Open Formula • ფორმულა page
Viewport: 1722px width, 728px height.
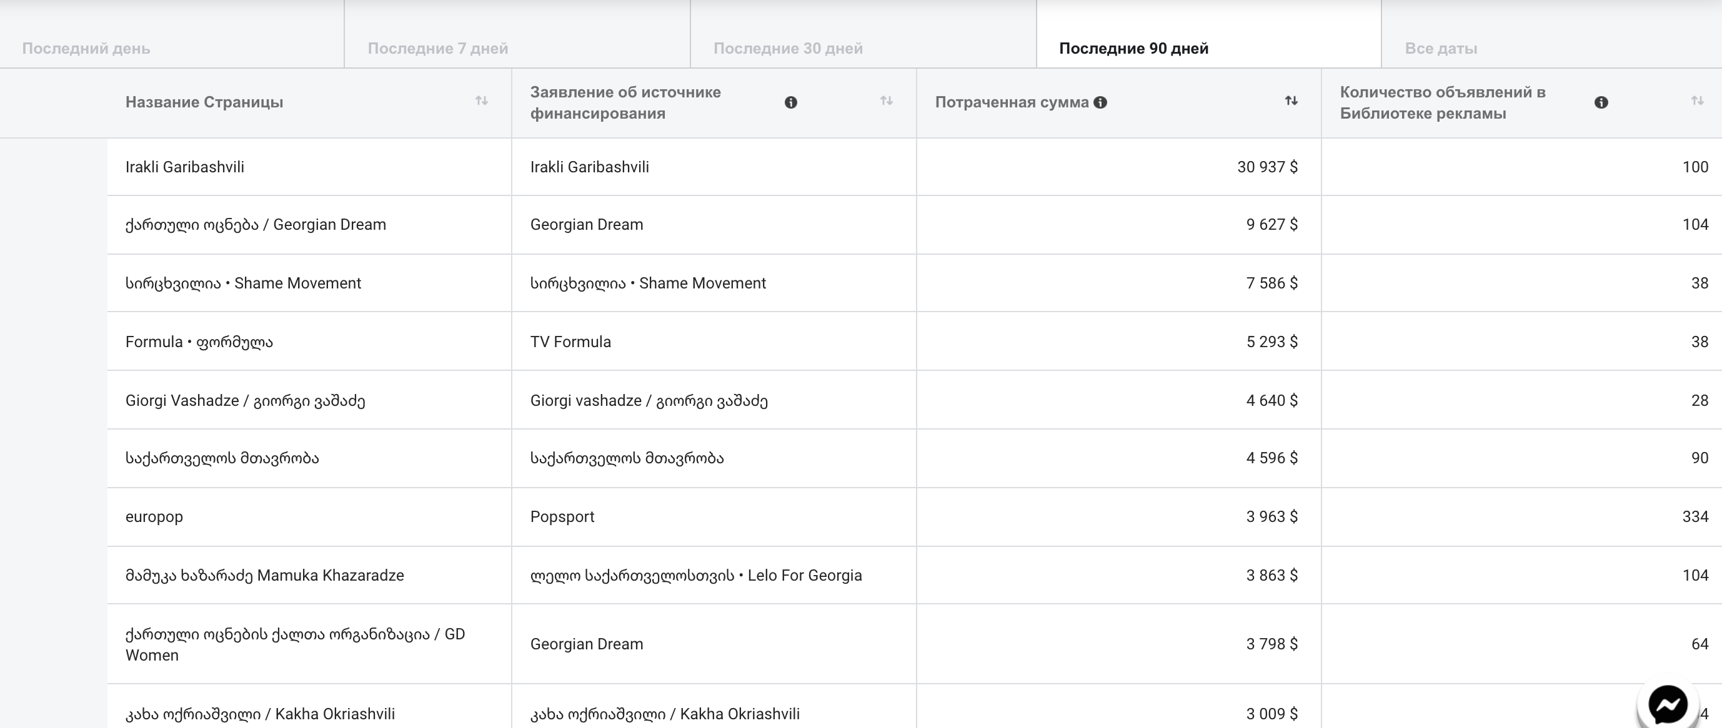point(199,342)
